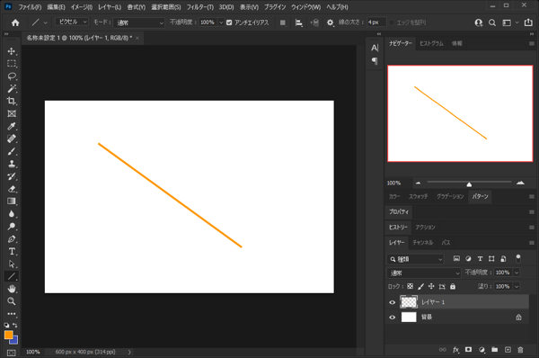Open line options gear settings
Screen dimensions: 539x358
330,22
